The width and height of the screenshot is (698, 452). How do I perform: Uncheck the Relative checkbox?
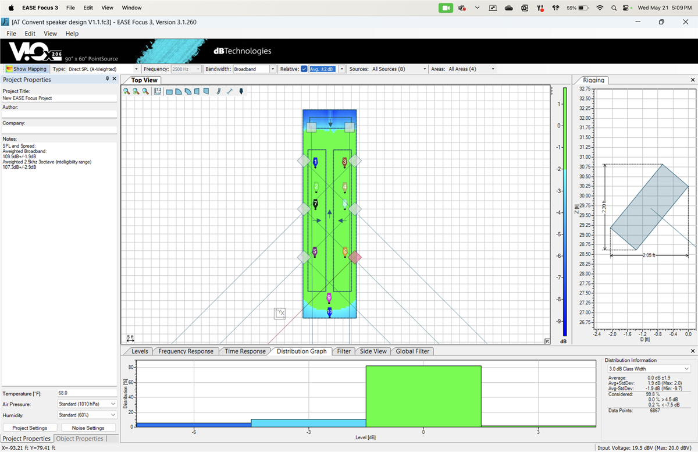(x=304, y=69)
